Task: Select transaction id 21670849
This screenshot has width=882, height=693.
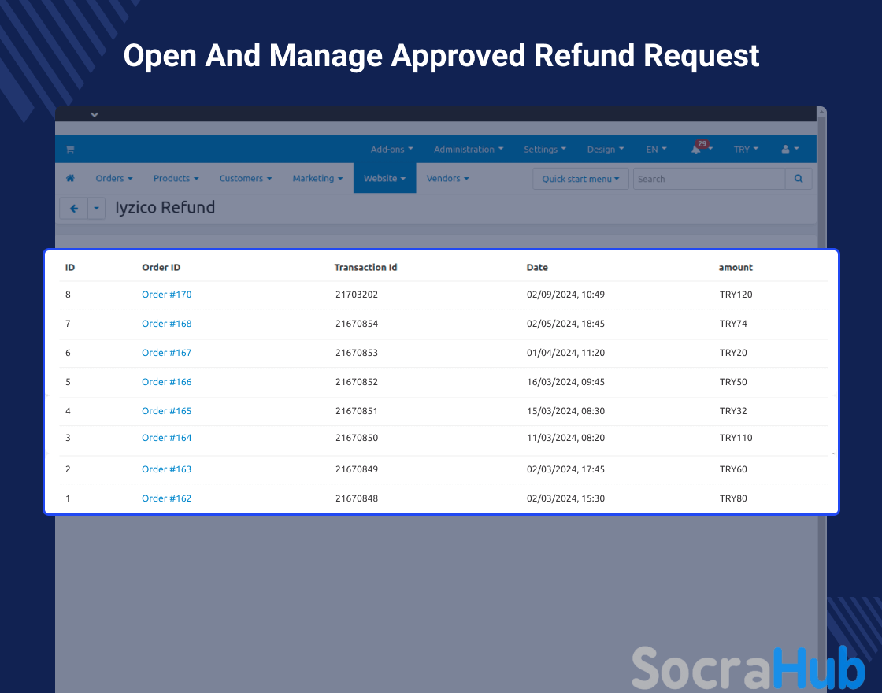Action: [357, 469]
